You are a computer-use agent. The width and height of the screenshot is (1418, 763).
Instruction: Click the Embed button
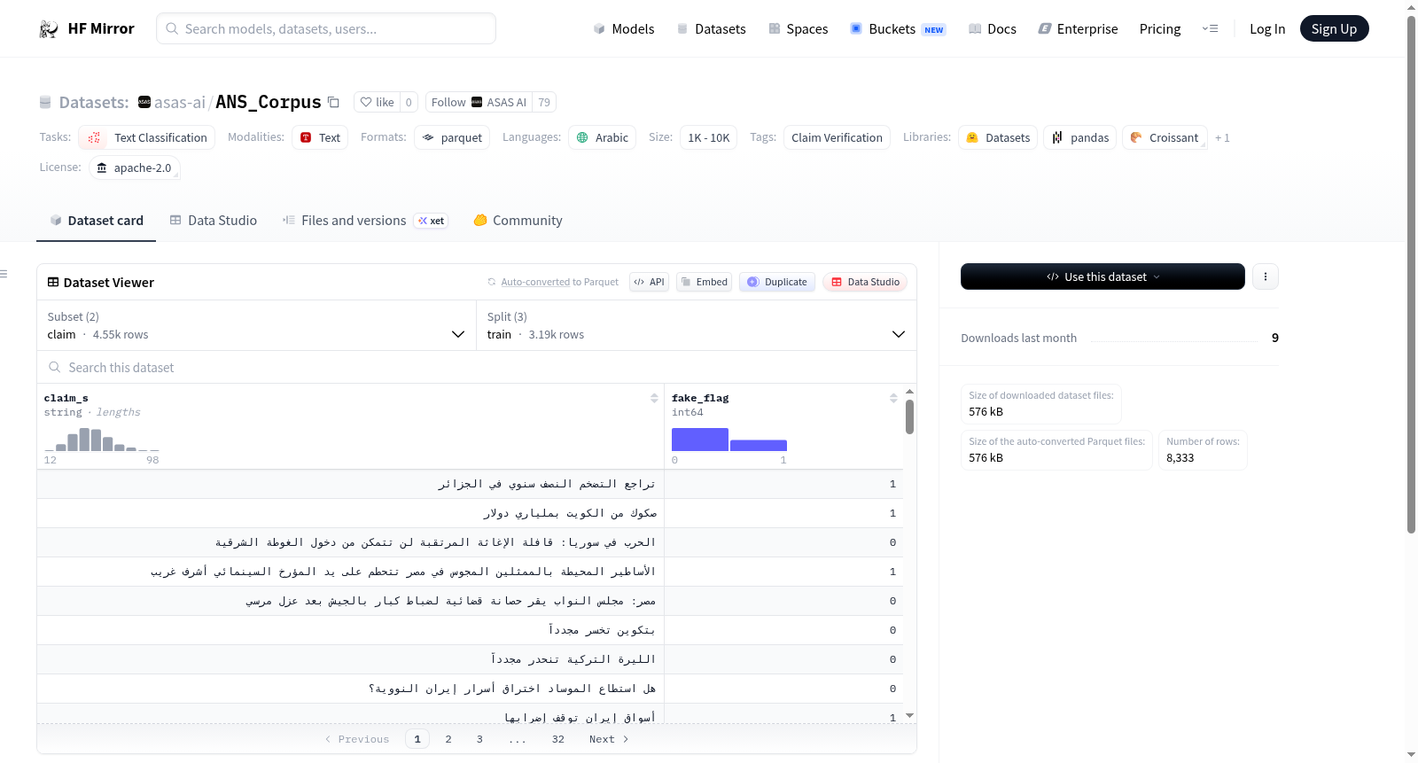click(x=704, y=282)
